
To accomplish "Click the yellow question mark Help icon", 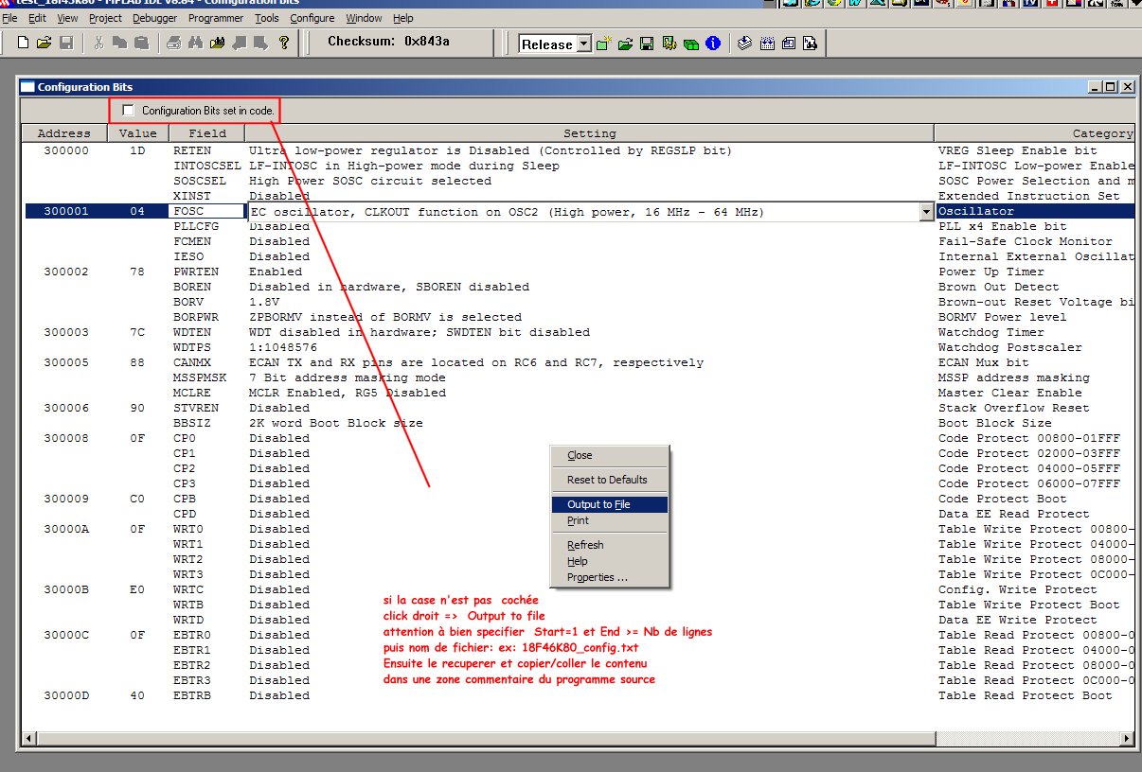I will pyautogui.click(x=283, y=43).
